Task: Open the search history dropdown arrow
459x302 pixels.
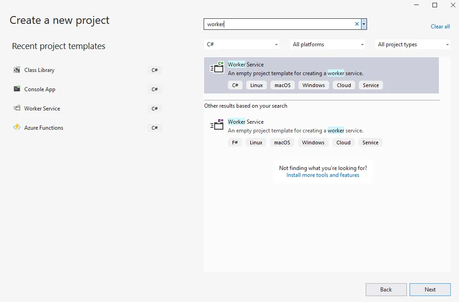Action: pos(364,24)
